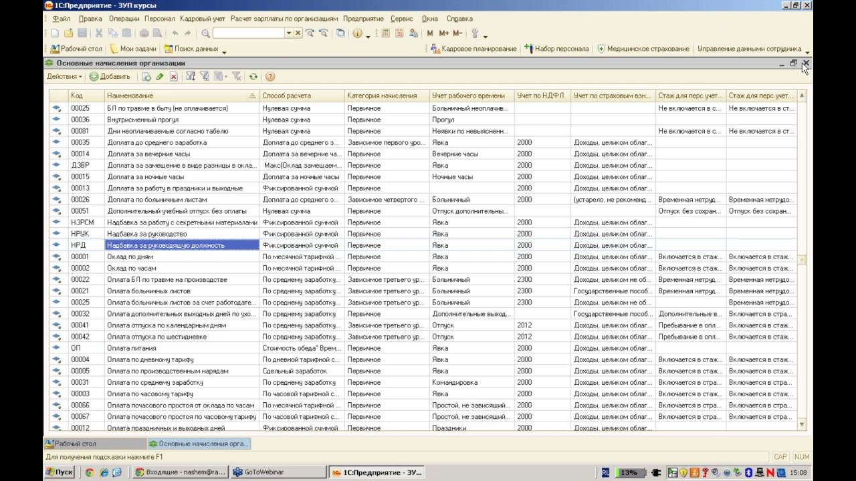
Task: Open the calendar icon in main toolbar
Action: point(399,33)
